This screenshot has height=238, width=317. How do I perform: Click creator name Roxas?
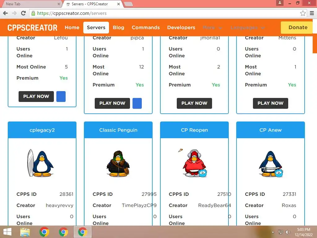point(289,205)
